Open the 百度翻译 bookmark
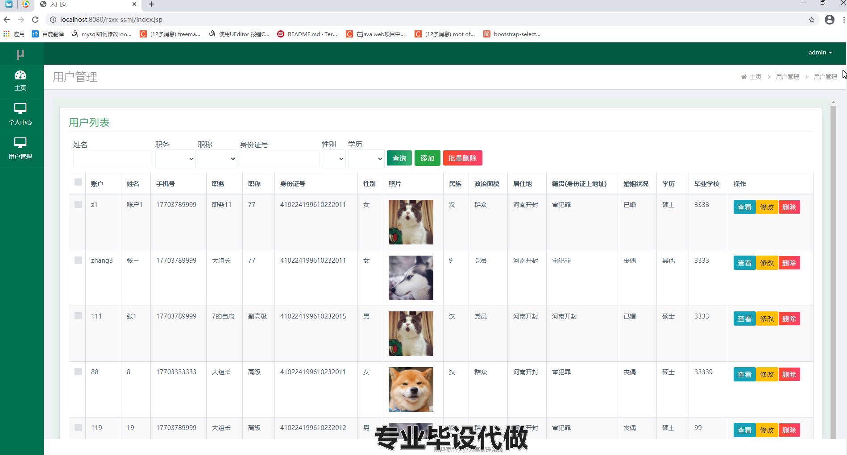This screenshot has height=455, width=847. pyautogui.click(x=48, y=34)
